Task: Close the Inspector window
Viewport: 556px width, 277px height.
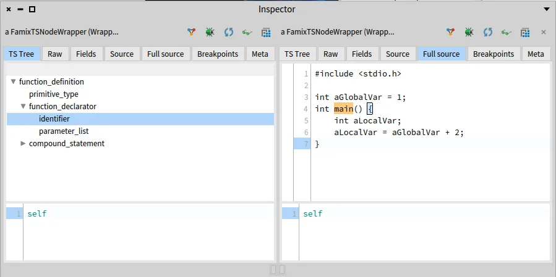Action: pos(9,9)
